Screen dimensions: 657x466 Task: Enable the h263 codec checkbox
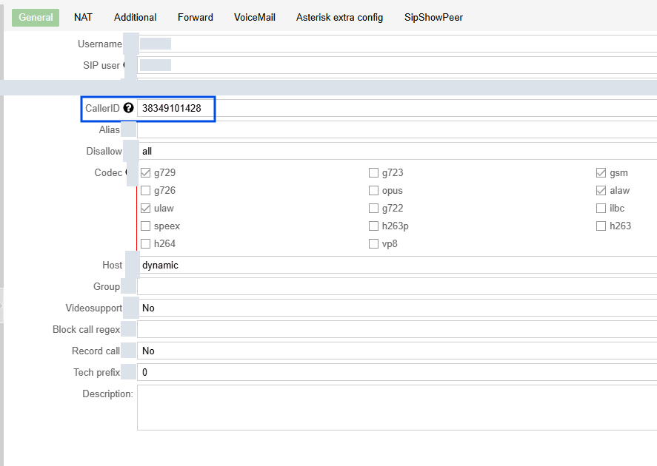(x=601, y=226)
